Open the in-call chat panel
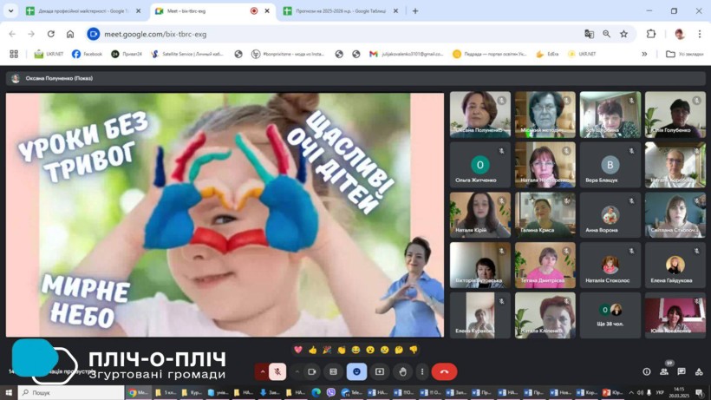711x400 pixels. coord(682,372)
